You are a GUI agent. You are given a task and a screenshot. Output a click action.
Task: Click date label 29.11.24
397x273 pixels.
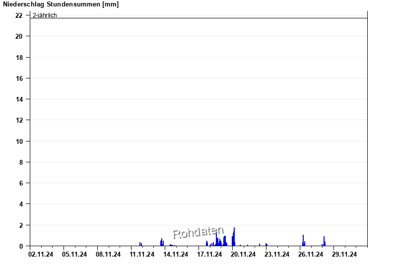[x=344, y=254]
